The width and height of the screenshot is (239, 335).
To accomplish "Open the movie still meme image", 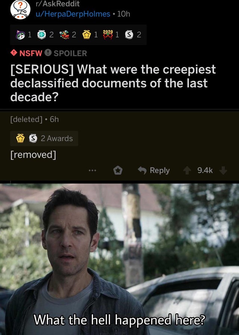I will point(119,259).
